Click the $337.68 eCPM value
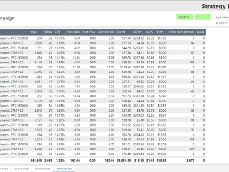This screenshot has width=229, height=172. point(138,67)
